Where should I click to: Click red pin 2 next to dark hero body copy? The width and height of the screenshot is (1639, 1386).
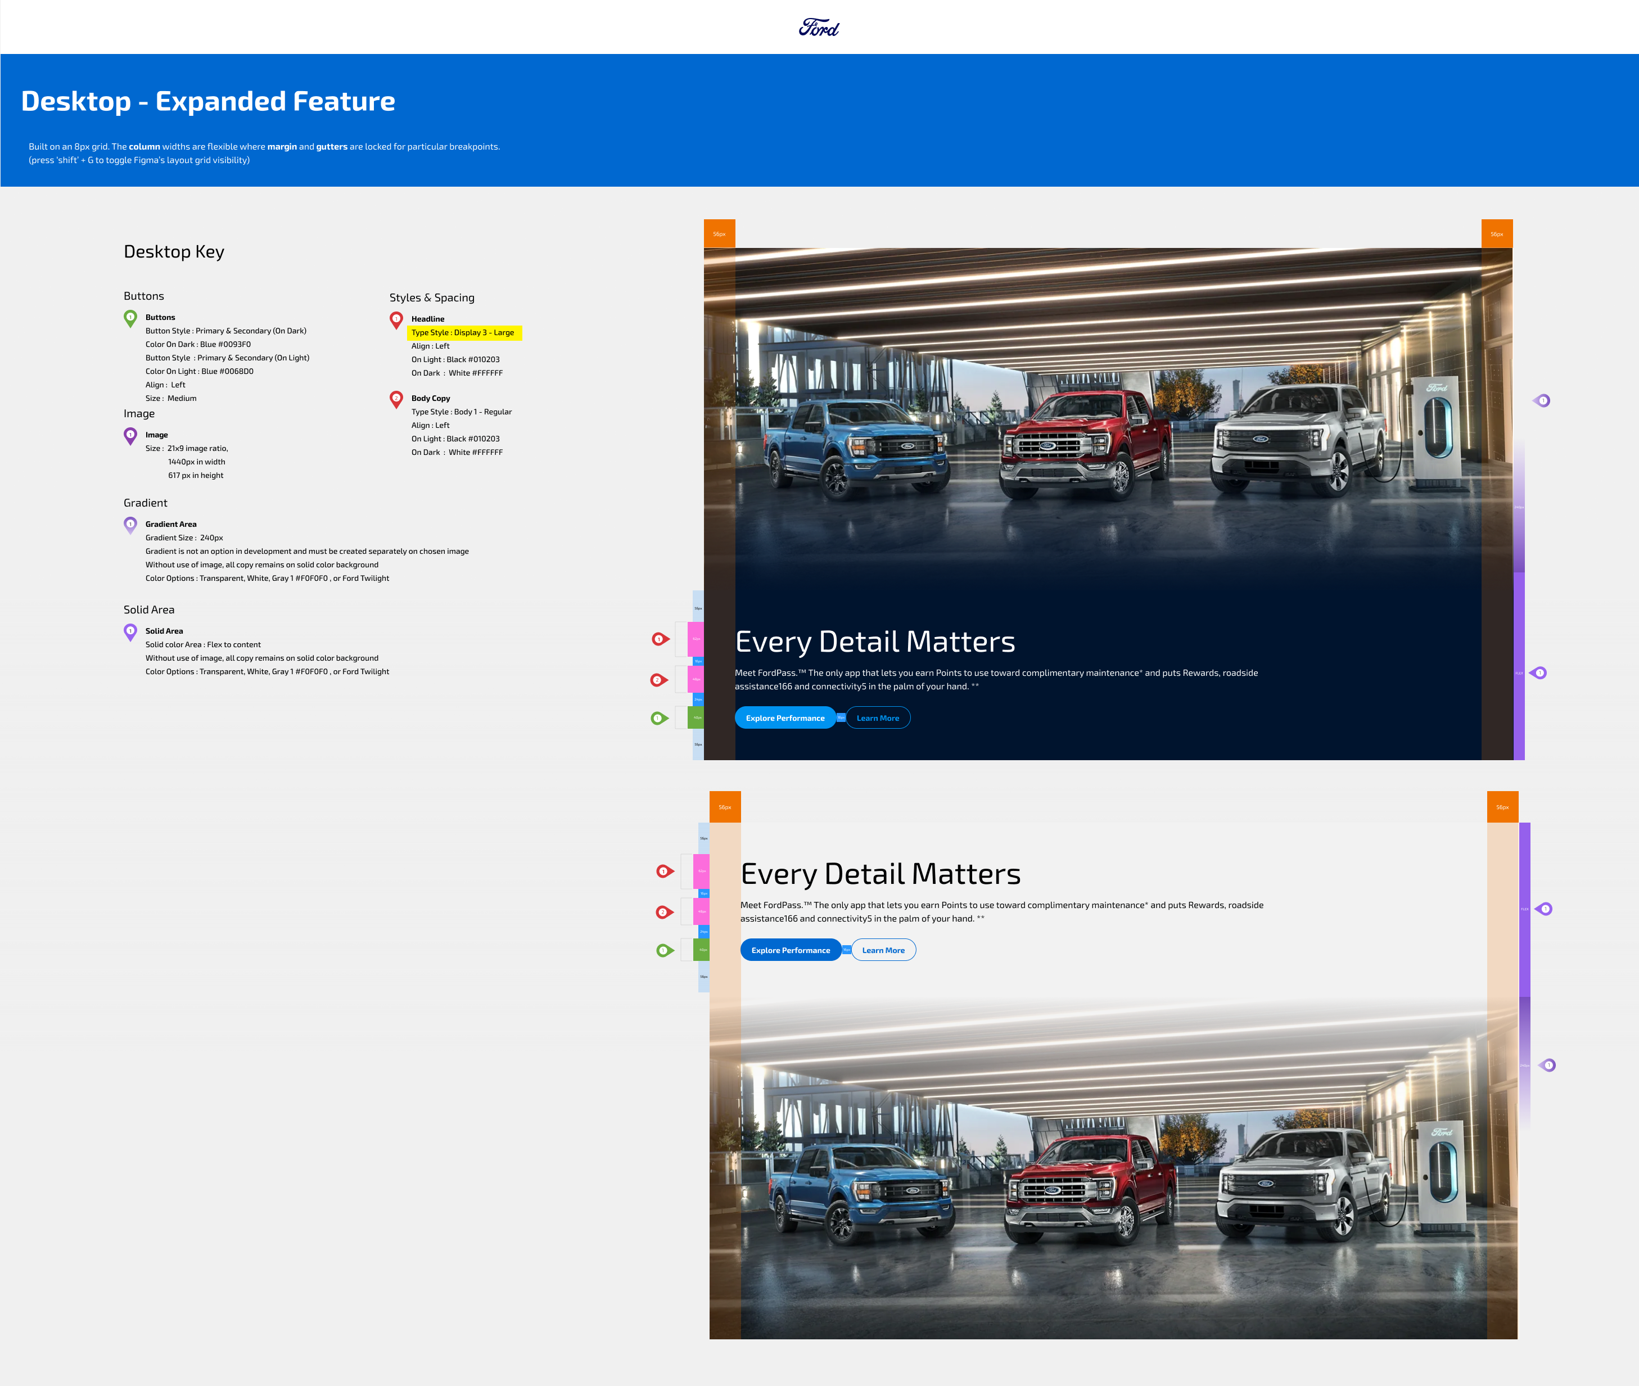tap(659, 680)
